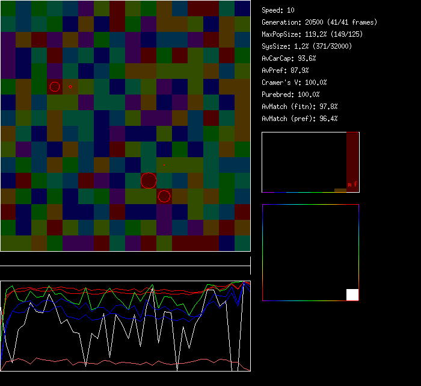
Task: Click the Purebred: 100.0% text
Action: point(291,95)
